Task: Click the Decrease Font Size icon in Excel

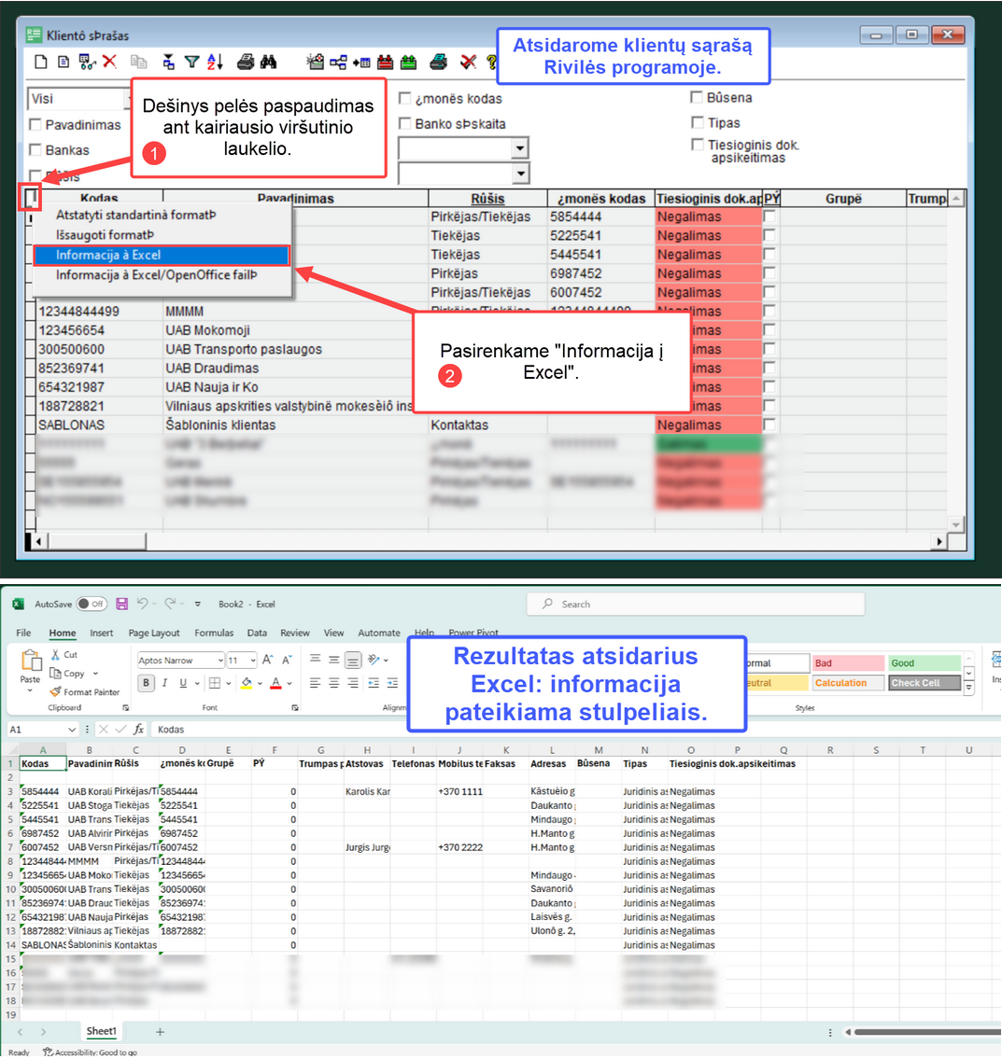Action: pos(287,660)
